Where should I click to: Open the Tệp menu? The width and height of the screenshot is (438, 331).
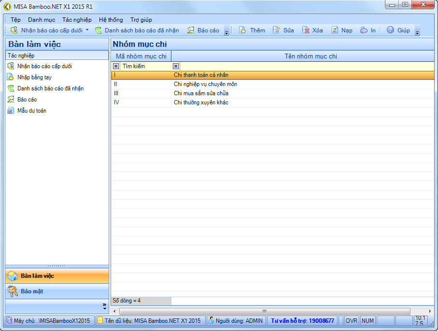point(15,19)
